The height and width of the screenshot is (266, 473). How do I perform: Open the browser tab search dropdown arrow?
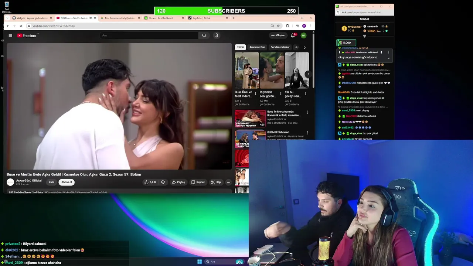pos(8,18)
